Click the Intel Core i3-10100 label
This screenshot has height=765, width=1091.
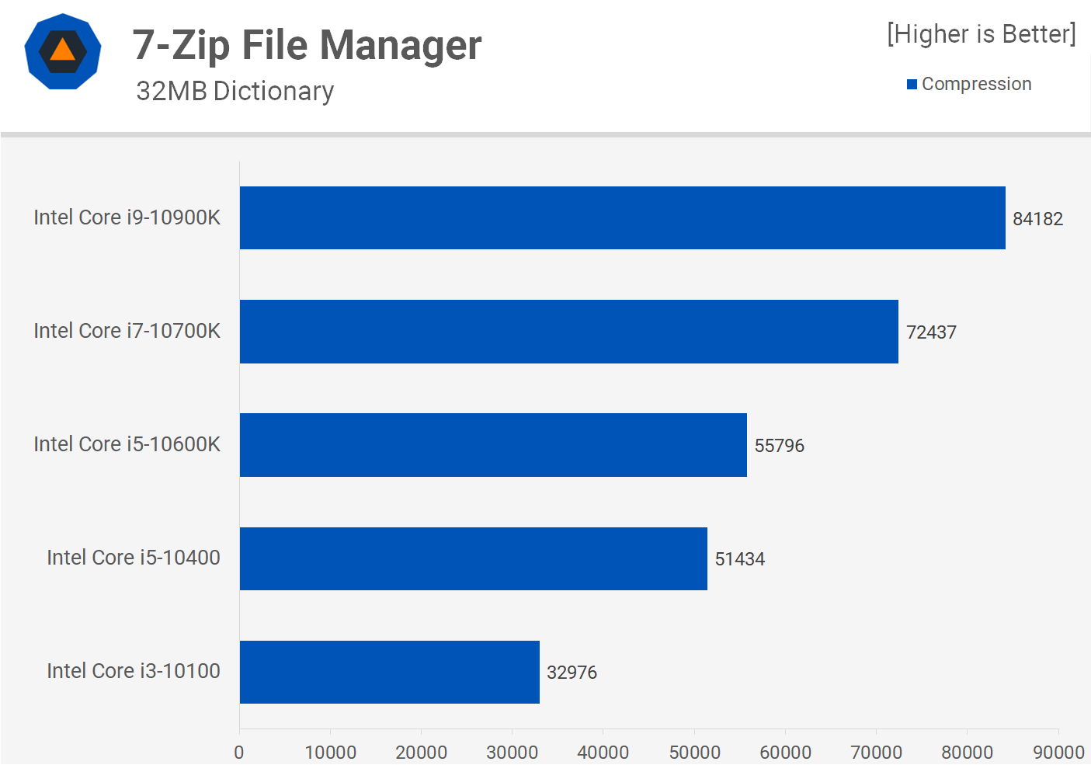[133, 671]
